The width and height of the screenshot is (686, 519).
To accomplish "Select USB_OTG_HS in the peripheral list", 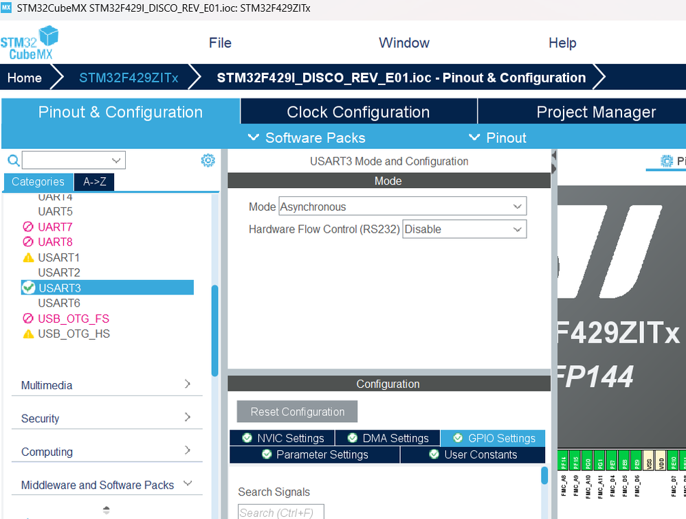I will click(74, 334).
